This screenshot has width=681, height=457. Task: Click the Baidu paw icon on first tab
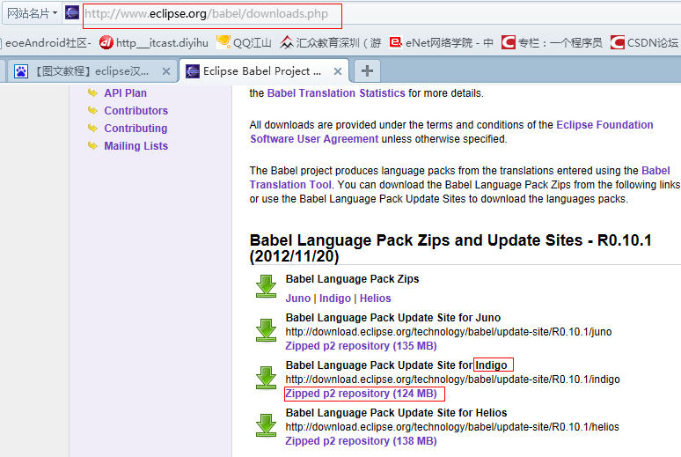coord(20,70)
